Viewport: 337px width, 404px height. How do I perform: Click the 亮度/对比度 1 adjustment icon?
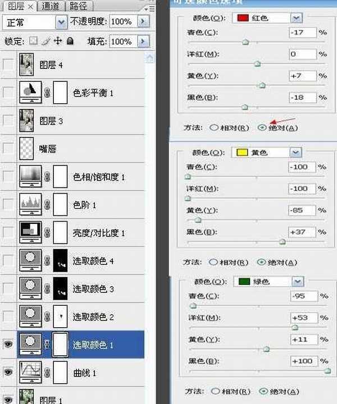click(x=30, y=232)
